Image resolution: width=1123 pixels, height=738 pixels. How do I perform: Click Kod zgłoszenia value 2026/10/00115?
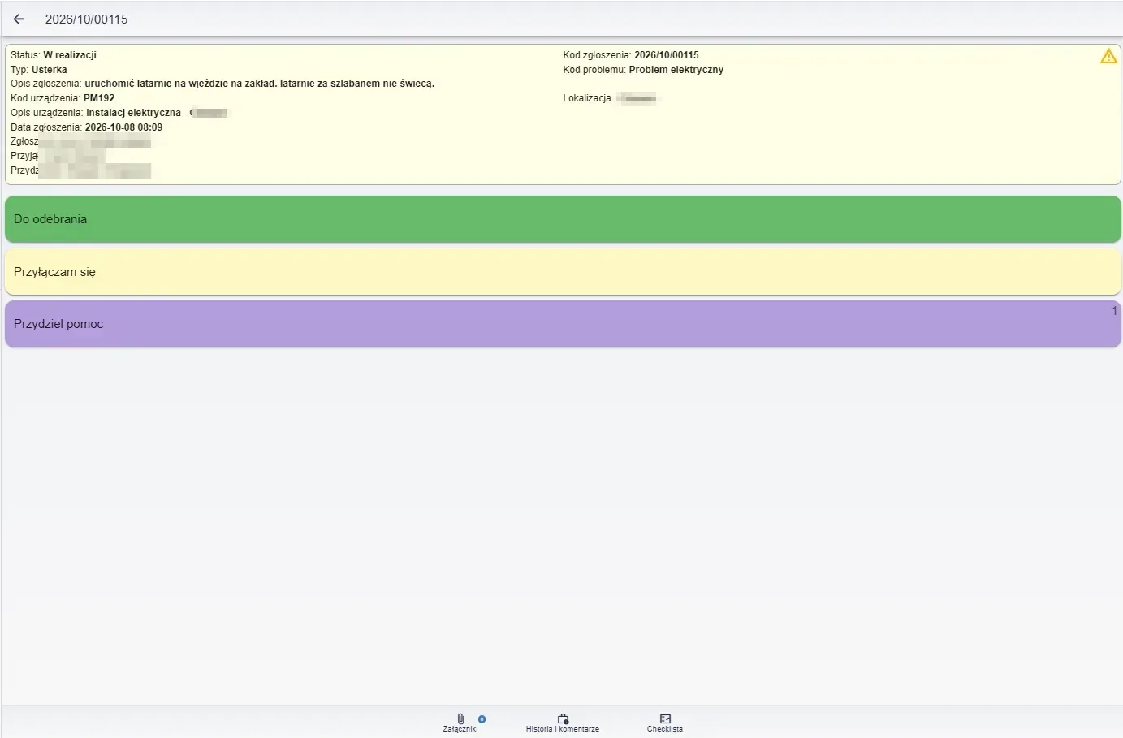pos(667,55)
